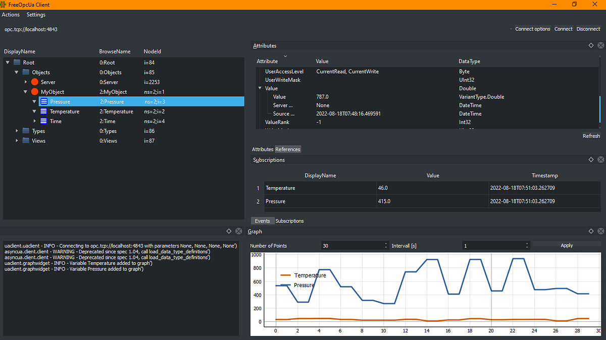Click the Number of Points spinbox

355,246
